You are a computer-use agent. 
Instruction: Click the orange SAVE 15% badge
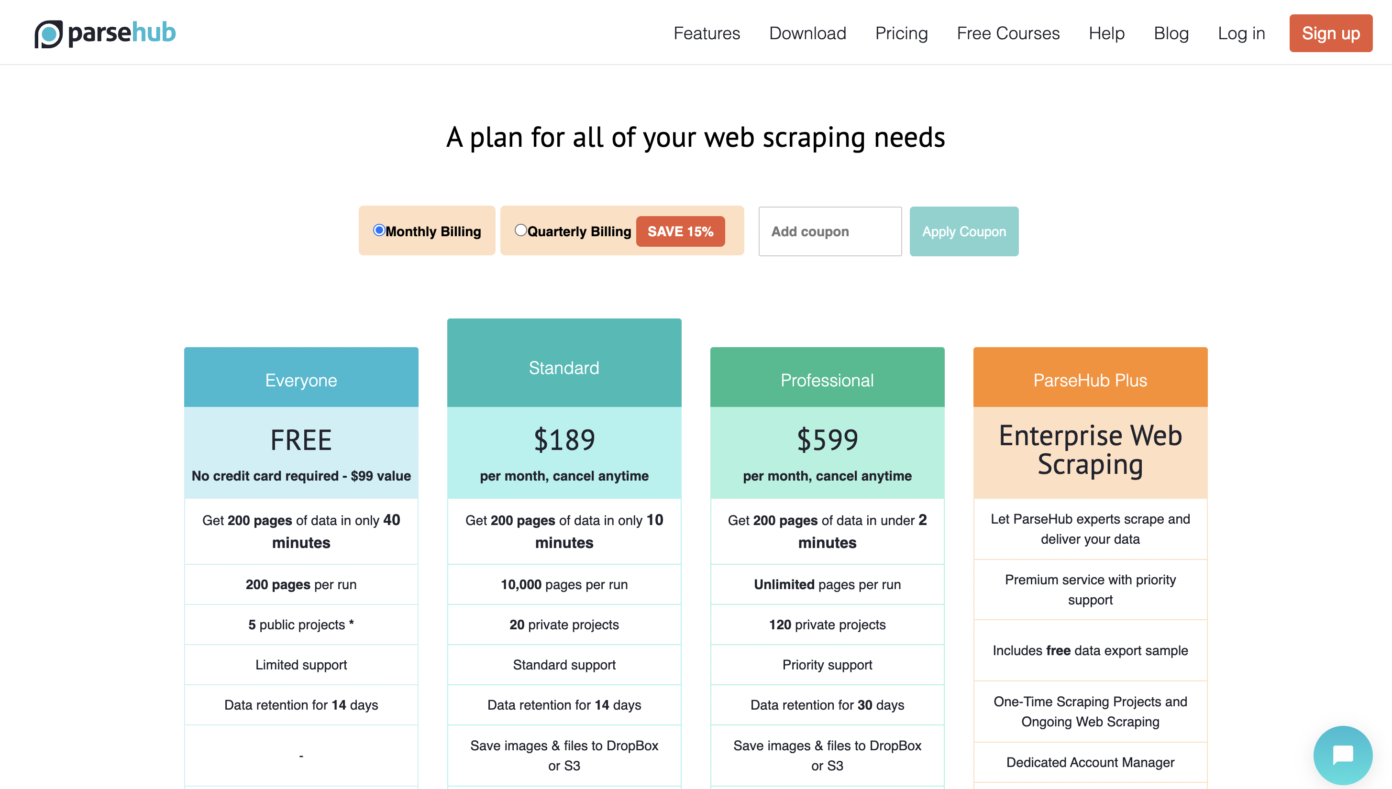(679, 231)
